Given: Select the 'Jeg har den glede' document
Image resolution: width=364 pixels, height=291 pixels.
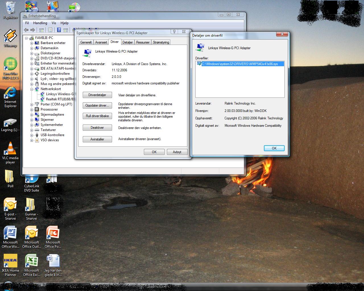Looking at the screenshot, I should tap(53, 265).
